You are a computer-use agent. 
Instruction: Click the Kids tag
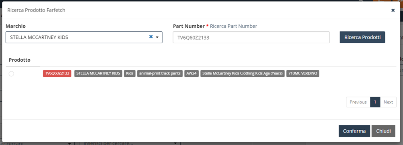[130, 73]
